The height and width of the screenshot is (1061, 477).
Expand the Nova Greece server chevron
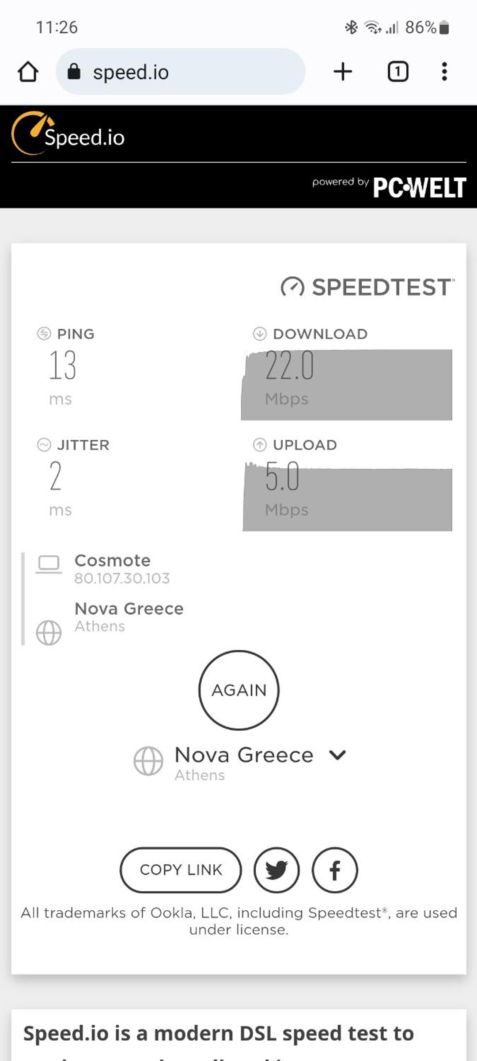coord(337,755)
